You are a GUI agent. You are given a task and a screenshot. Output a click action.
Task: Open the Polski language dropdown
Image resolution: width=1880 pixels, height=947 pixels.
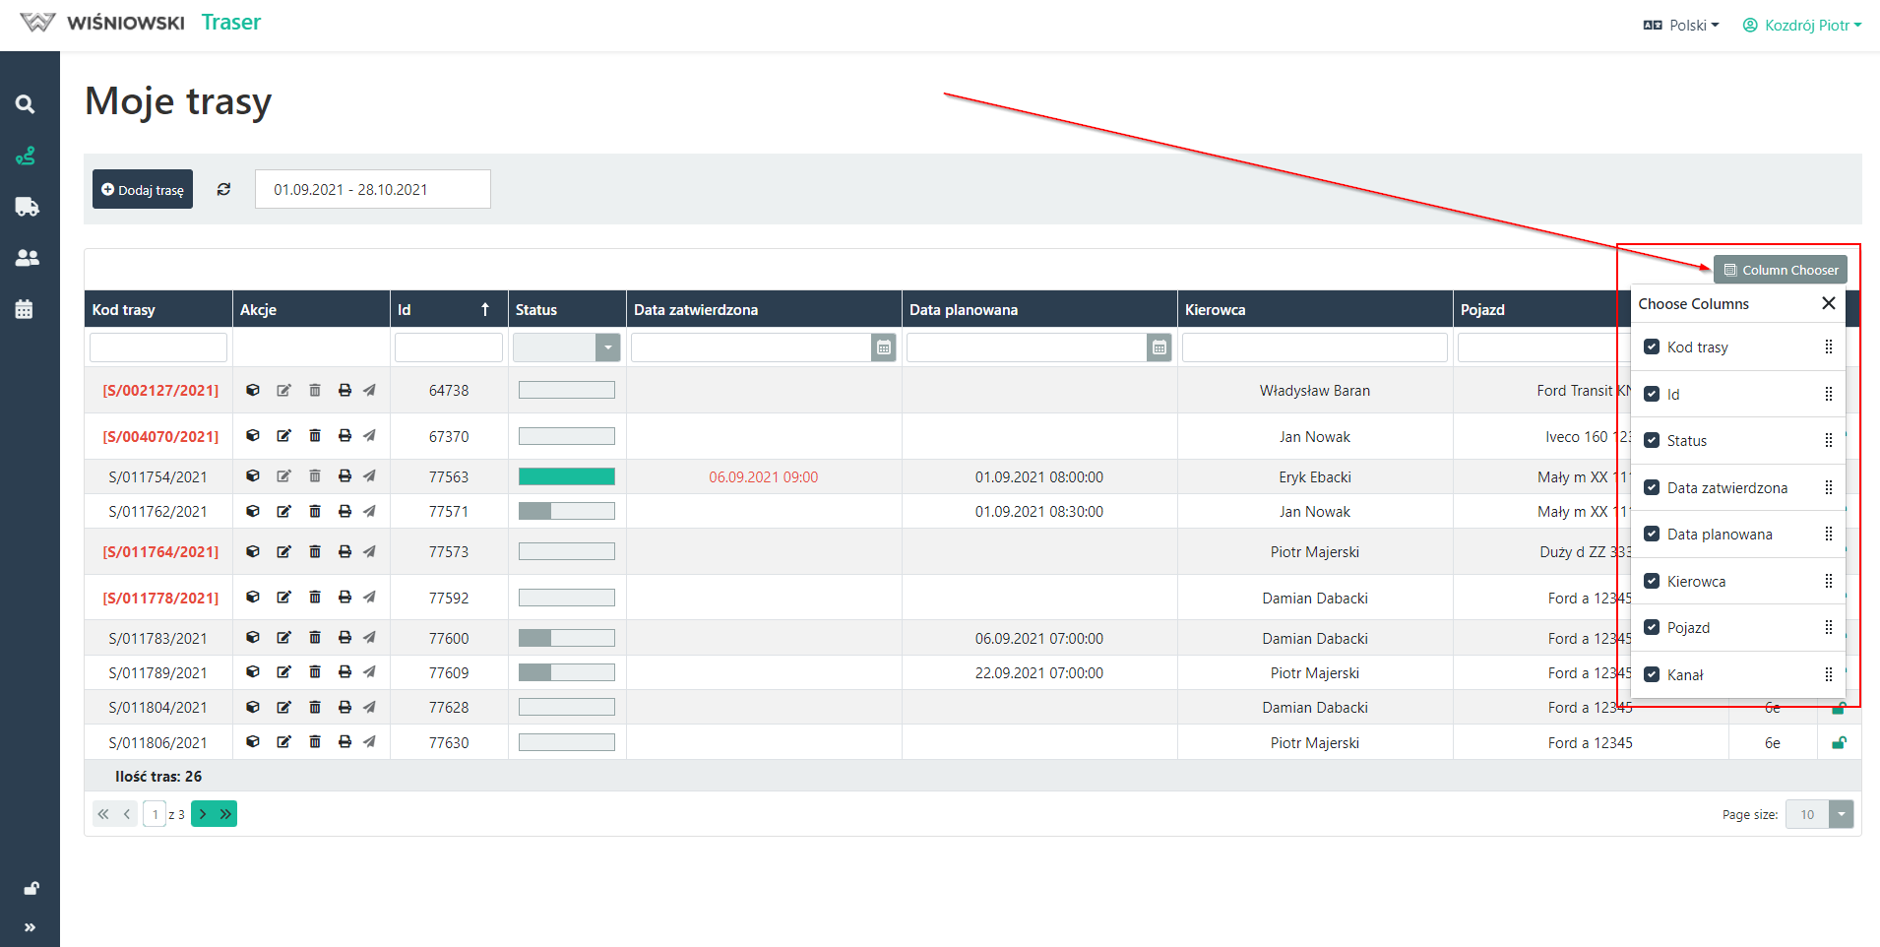1681,26
